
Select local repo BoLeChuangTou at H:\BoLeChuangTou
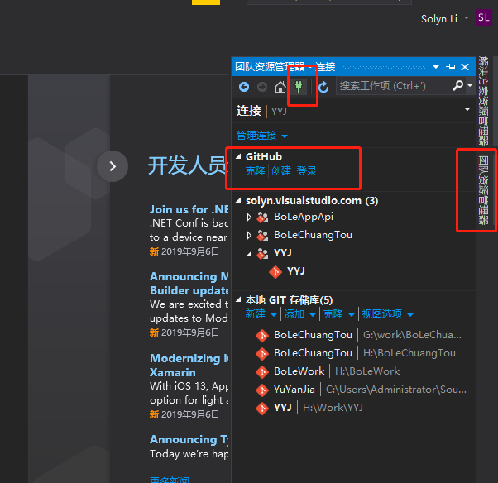click(356, 353)
